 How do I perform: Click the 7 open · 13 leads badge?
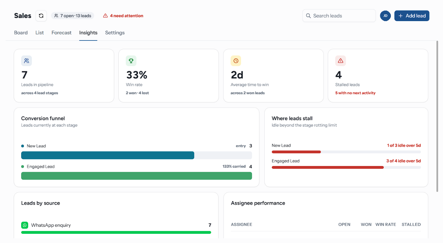coord(73,16)
